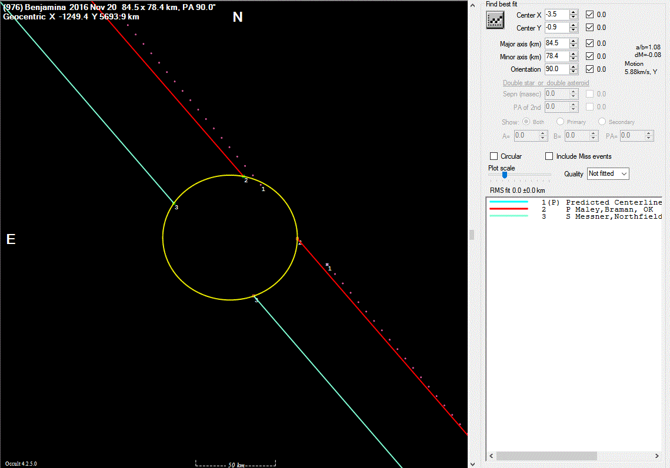The image size is (670, 468).
Task: Select Predicted Centerline legend entry
Action: pyautogui.click(x=575, y=202)
